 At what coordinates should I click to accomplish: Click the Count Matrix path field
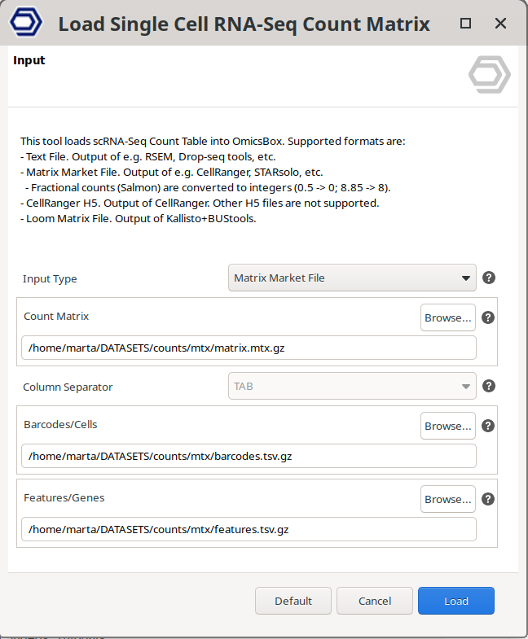pos(249,348)
